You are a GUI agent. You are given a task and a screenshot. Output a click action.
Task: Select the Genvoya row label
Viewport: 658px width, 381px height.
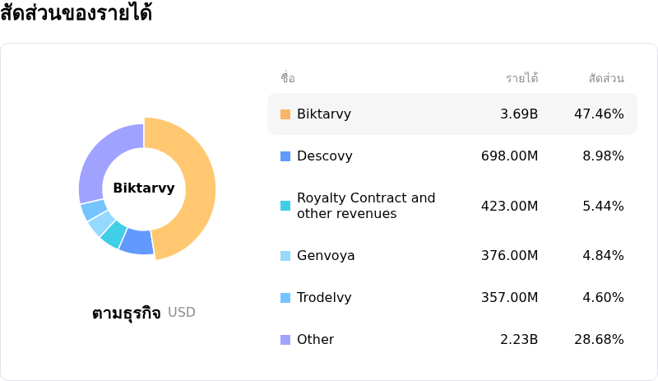coord(326,256)
